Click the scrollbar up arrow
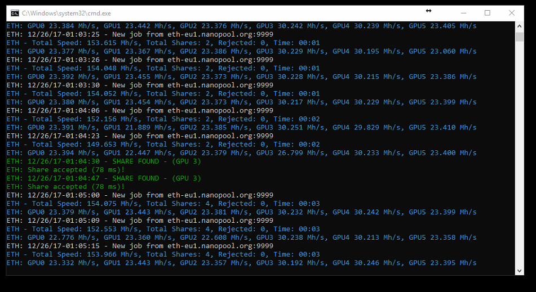Screen dimensions: 536x292 point(519,26)
